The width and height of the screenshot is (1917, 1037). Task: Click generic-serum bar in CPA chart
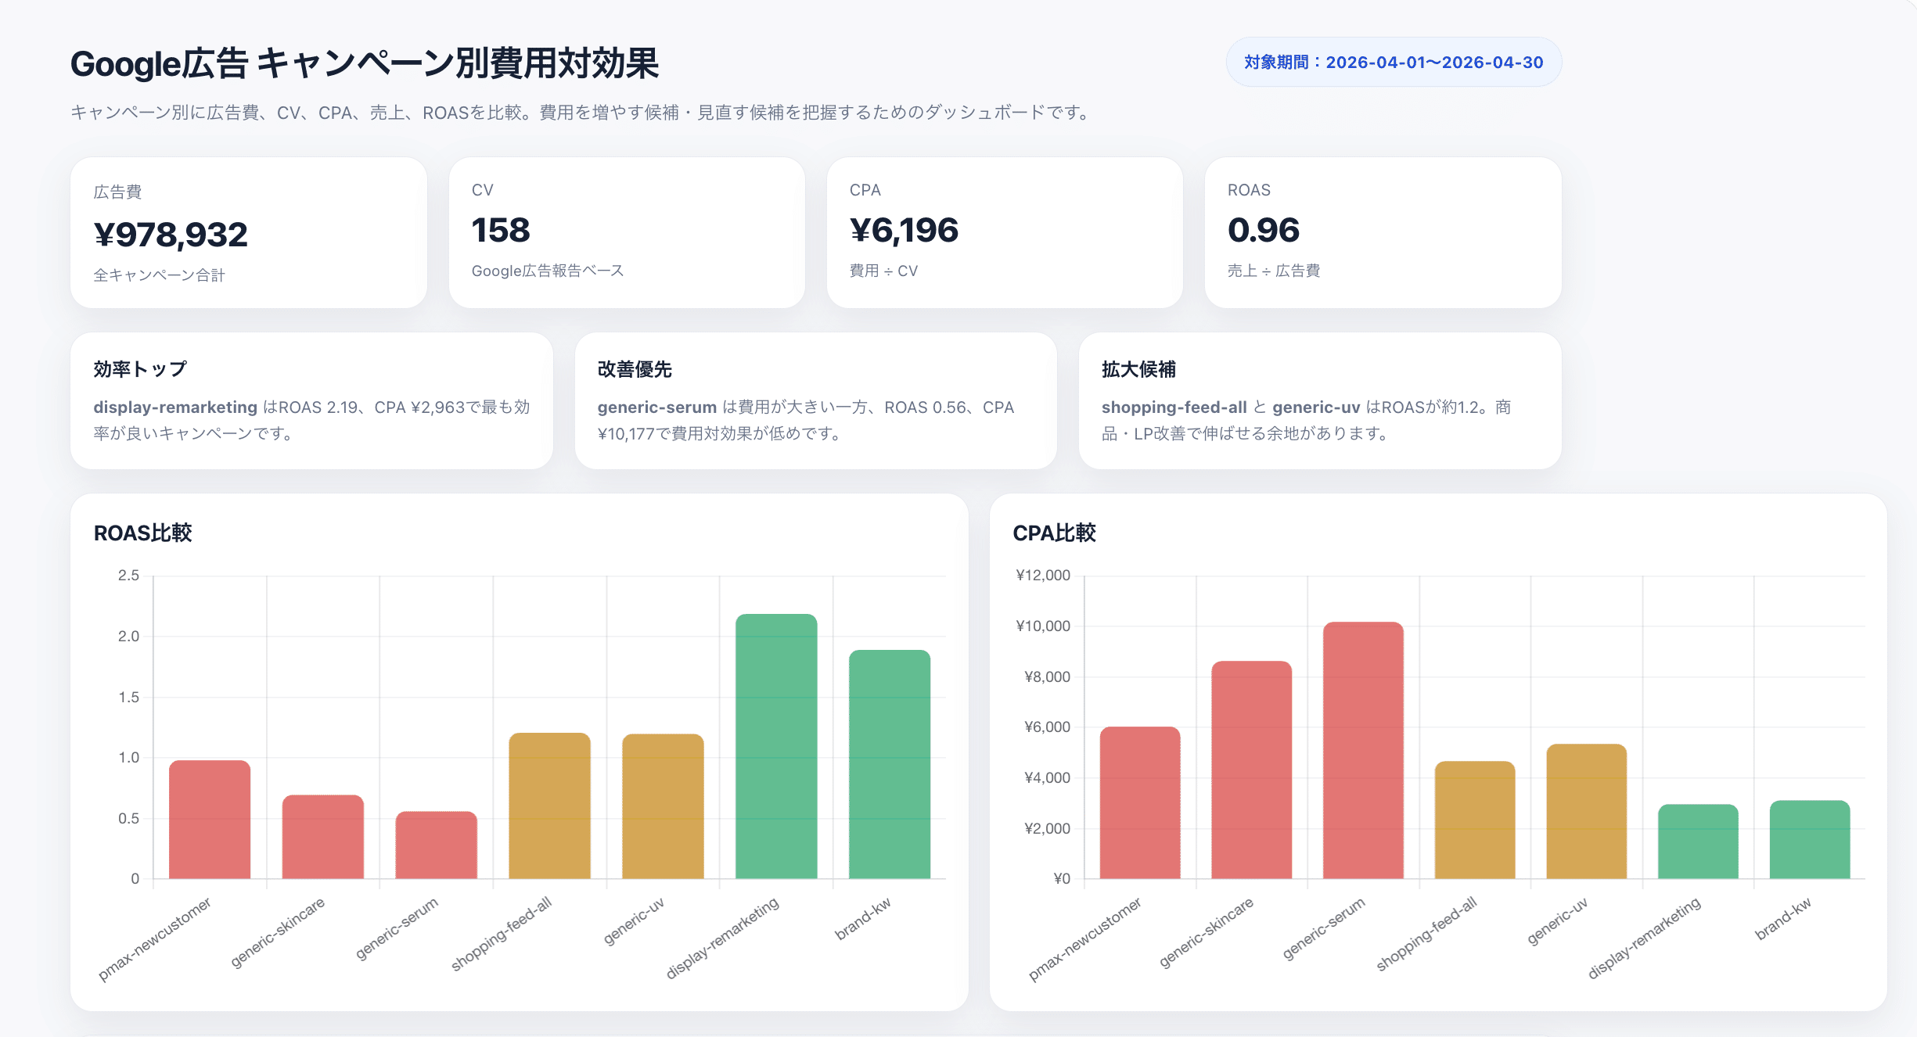click(1363, 751)
